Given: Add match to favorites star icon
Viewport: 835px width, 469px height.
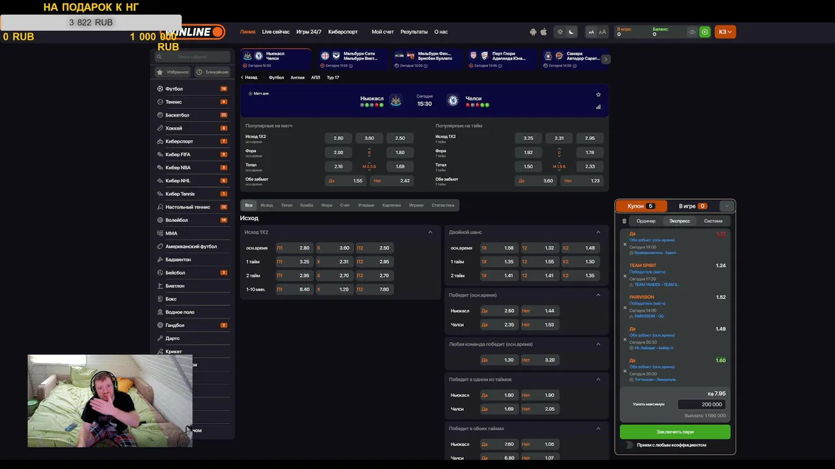Looking at the screenshot, I should 598,94.
